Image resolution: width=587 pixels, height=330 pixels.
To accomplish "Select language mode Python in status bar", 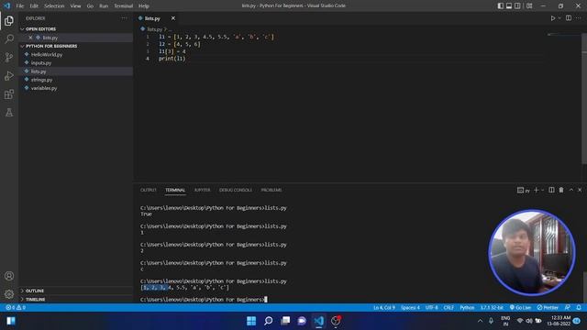I will point(467,308).
